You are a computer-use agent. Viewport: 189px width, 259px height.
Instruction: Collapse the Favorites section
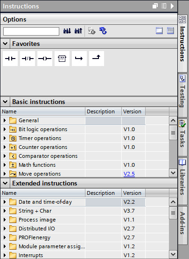tap(5, 44)
